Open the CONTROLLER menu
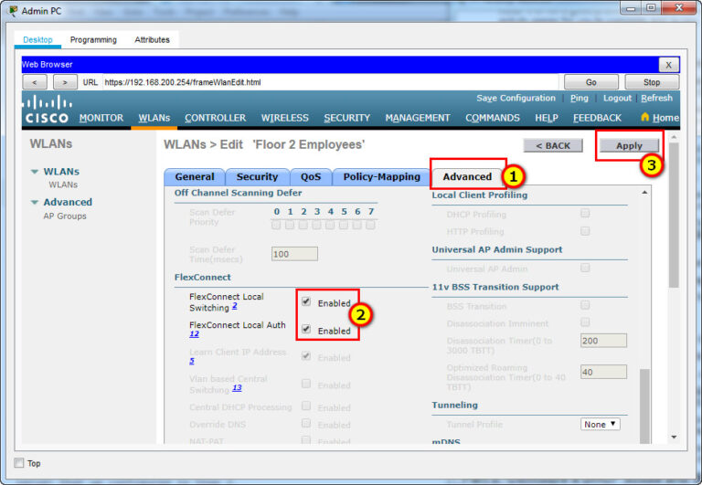 coord(216,118)
